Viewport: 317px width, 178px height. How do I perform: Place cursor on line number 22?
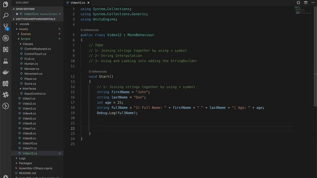pos(73,129)
